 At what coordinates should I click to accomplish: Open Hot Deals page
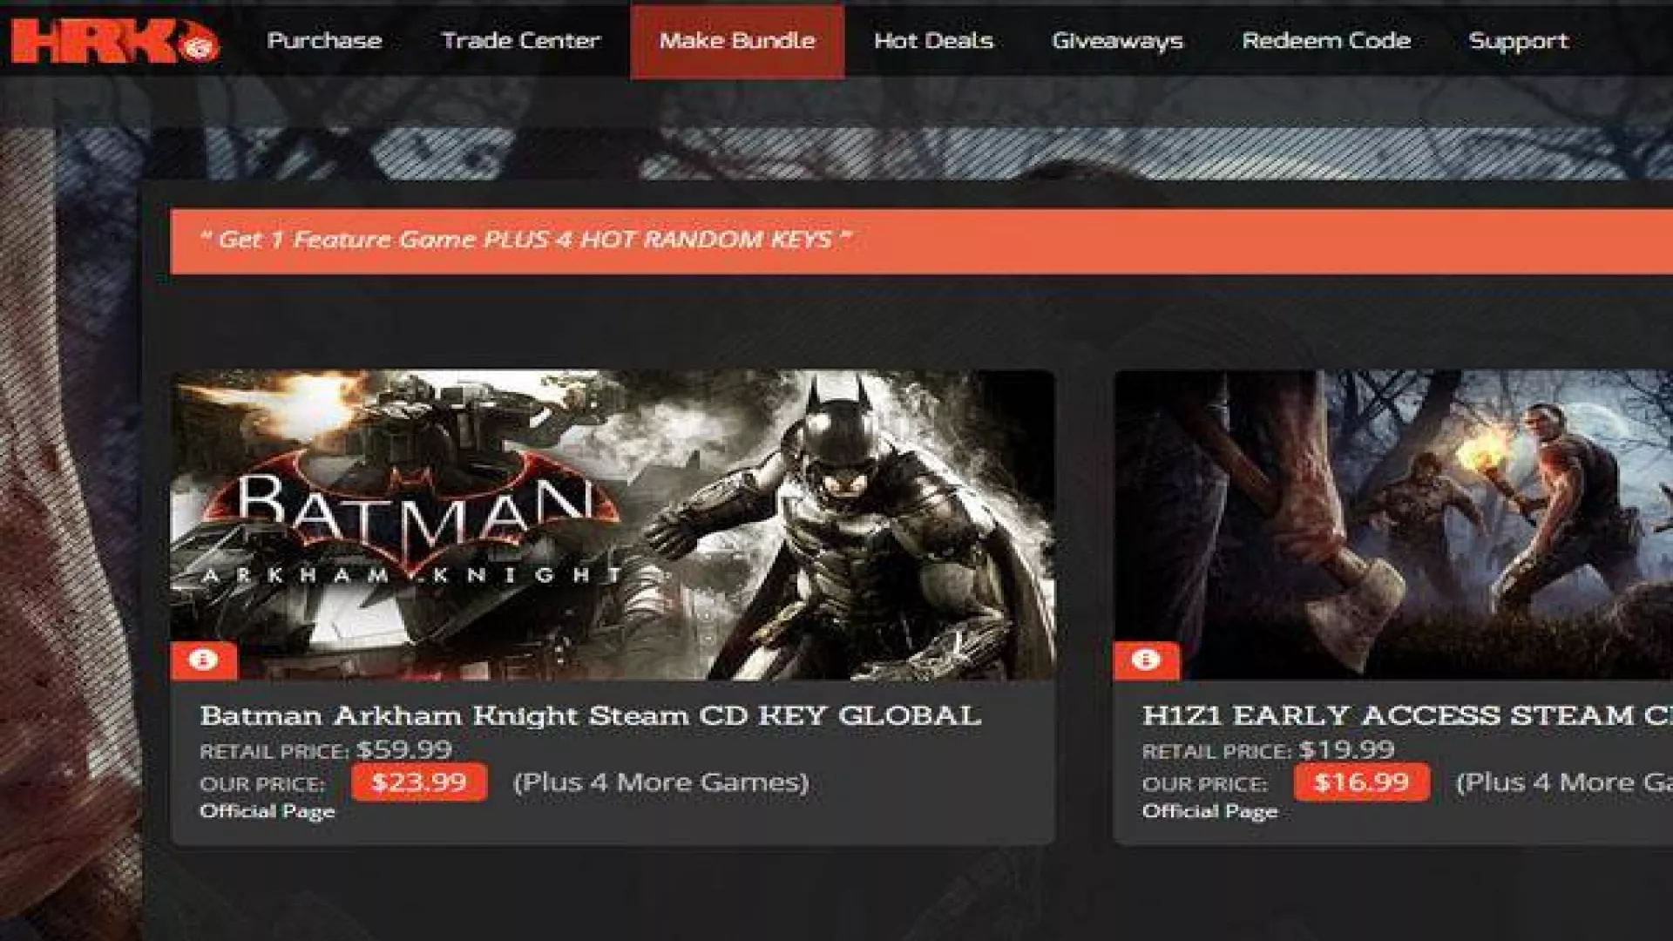[x=933, y=41]
